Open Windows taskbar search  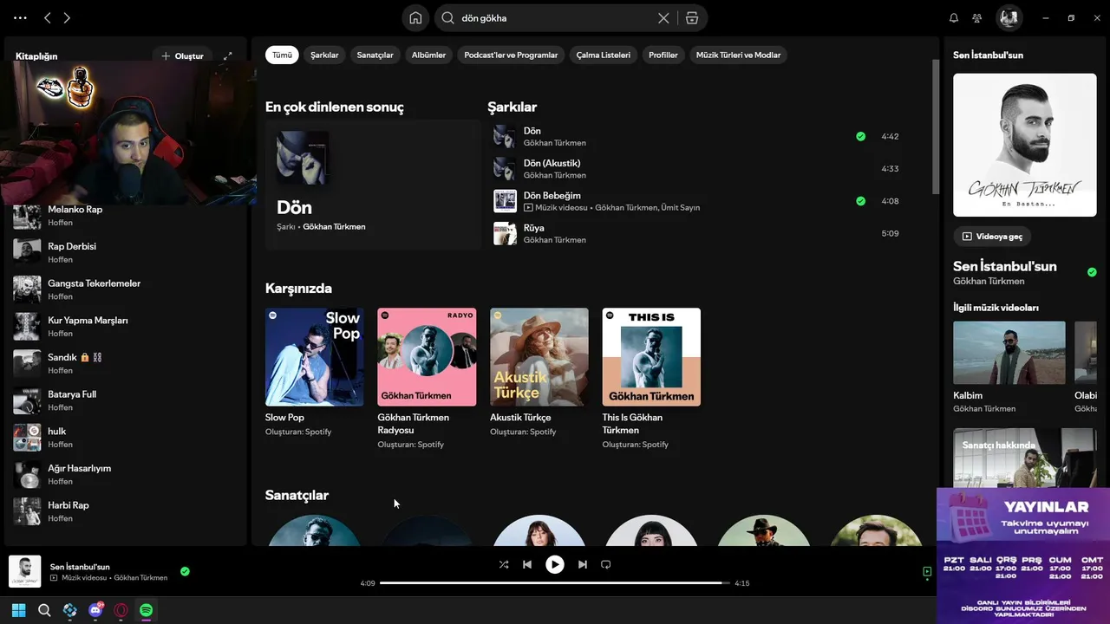click(x=44, y=610)
